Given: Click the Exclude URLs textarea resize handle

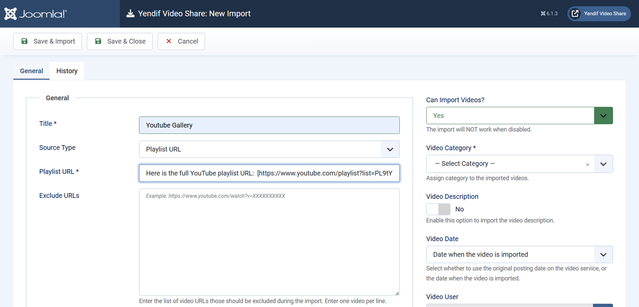Looking at the screenshot, I should point(397,293).
